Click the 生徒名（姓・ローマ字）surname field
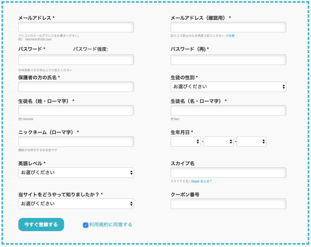This screenshot has height=247, width=311. 76,110
